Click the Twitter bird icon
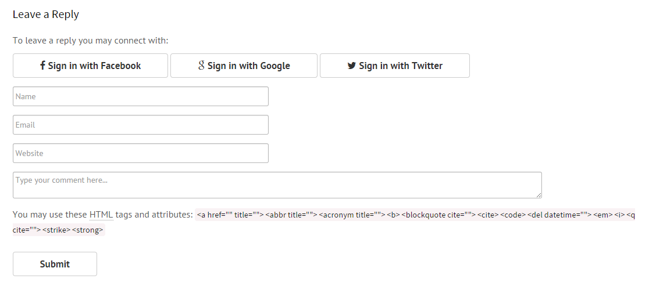Image resolution: width=649 pixels, height=286 pixels. tap(352, 65)
